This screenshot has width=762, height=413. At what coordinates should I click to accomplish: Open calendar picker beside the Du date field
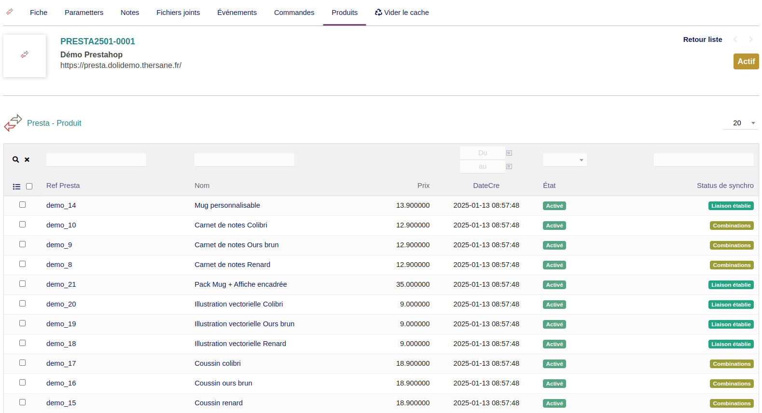pos(509,153)
